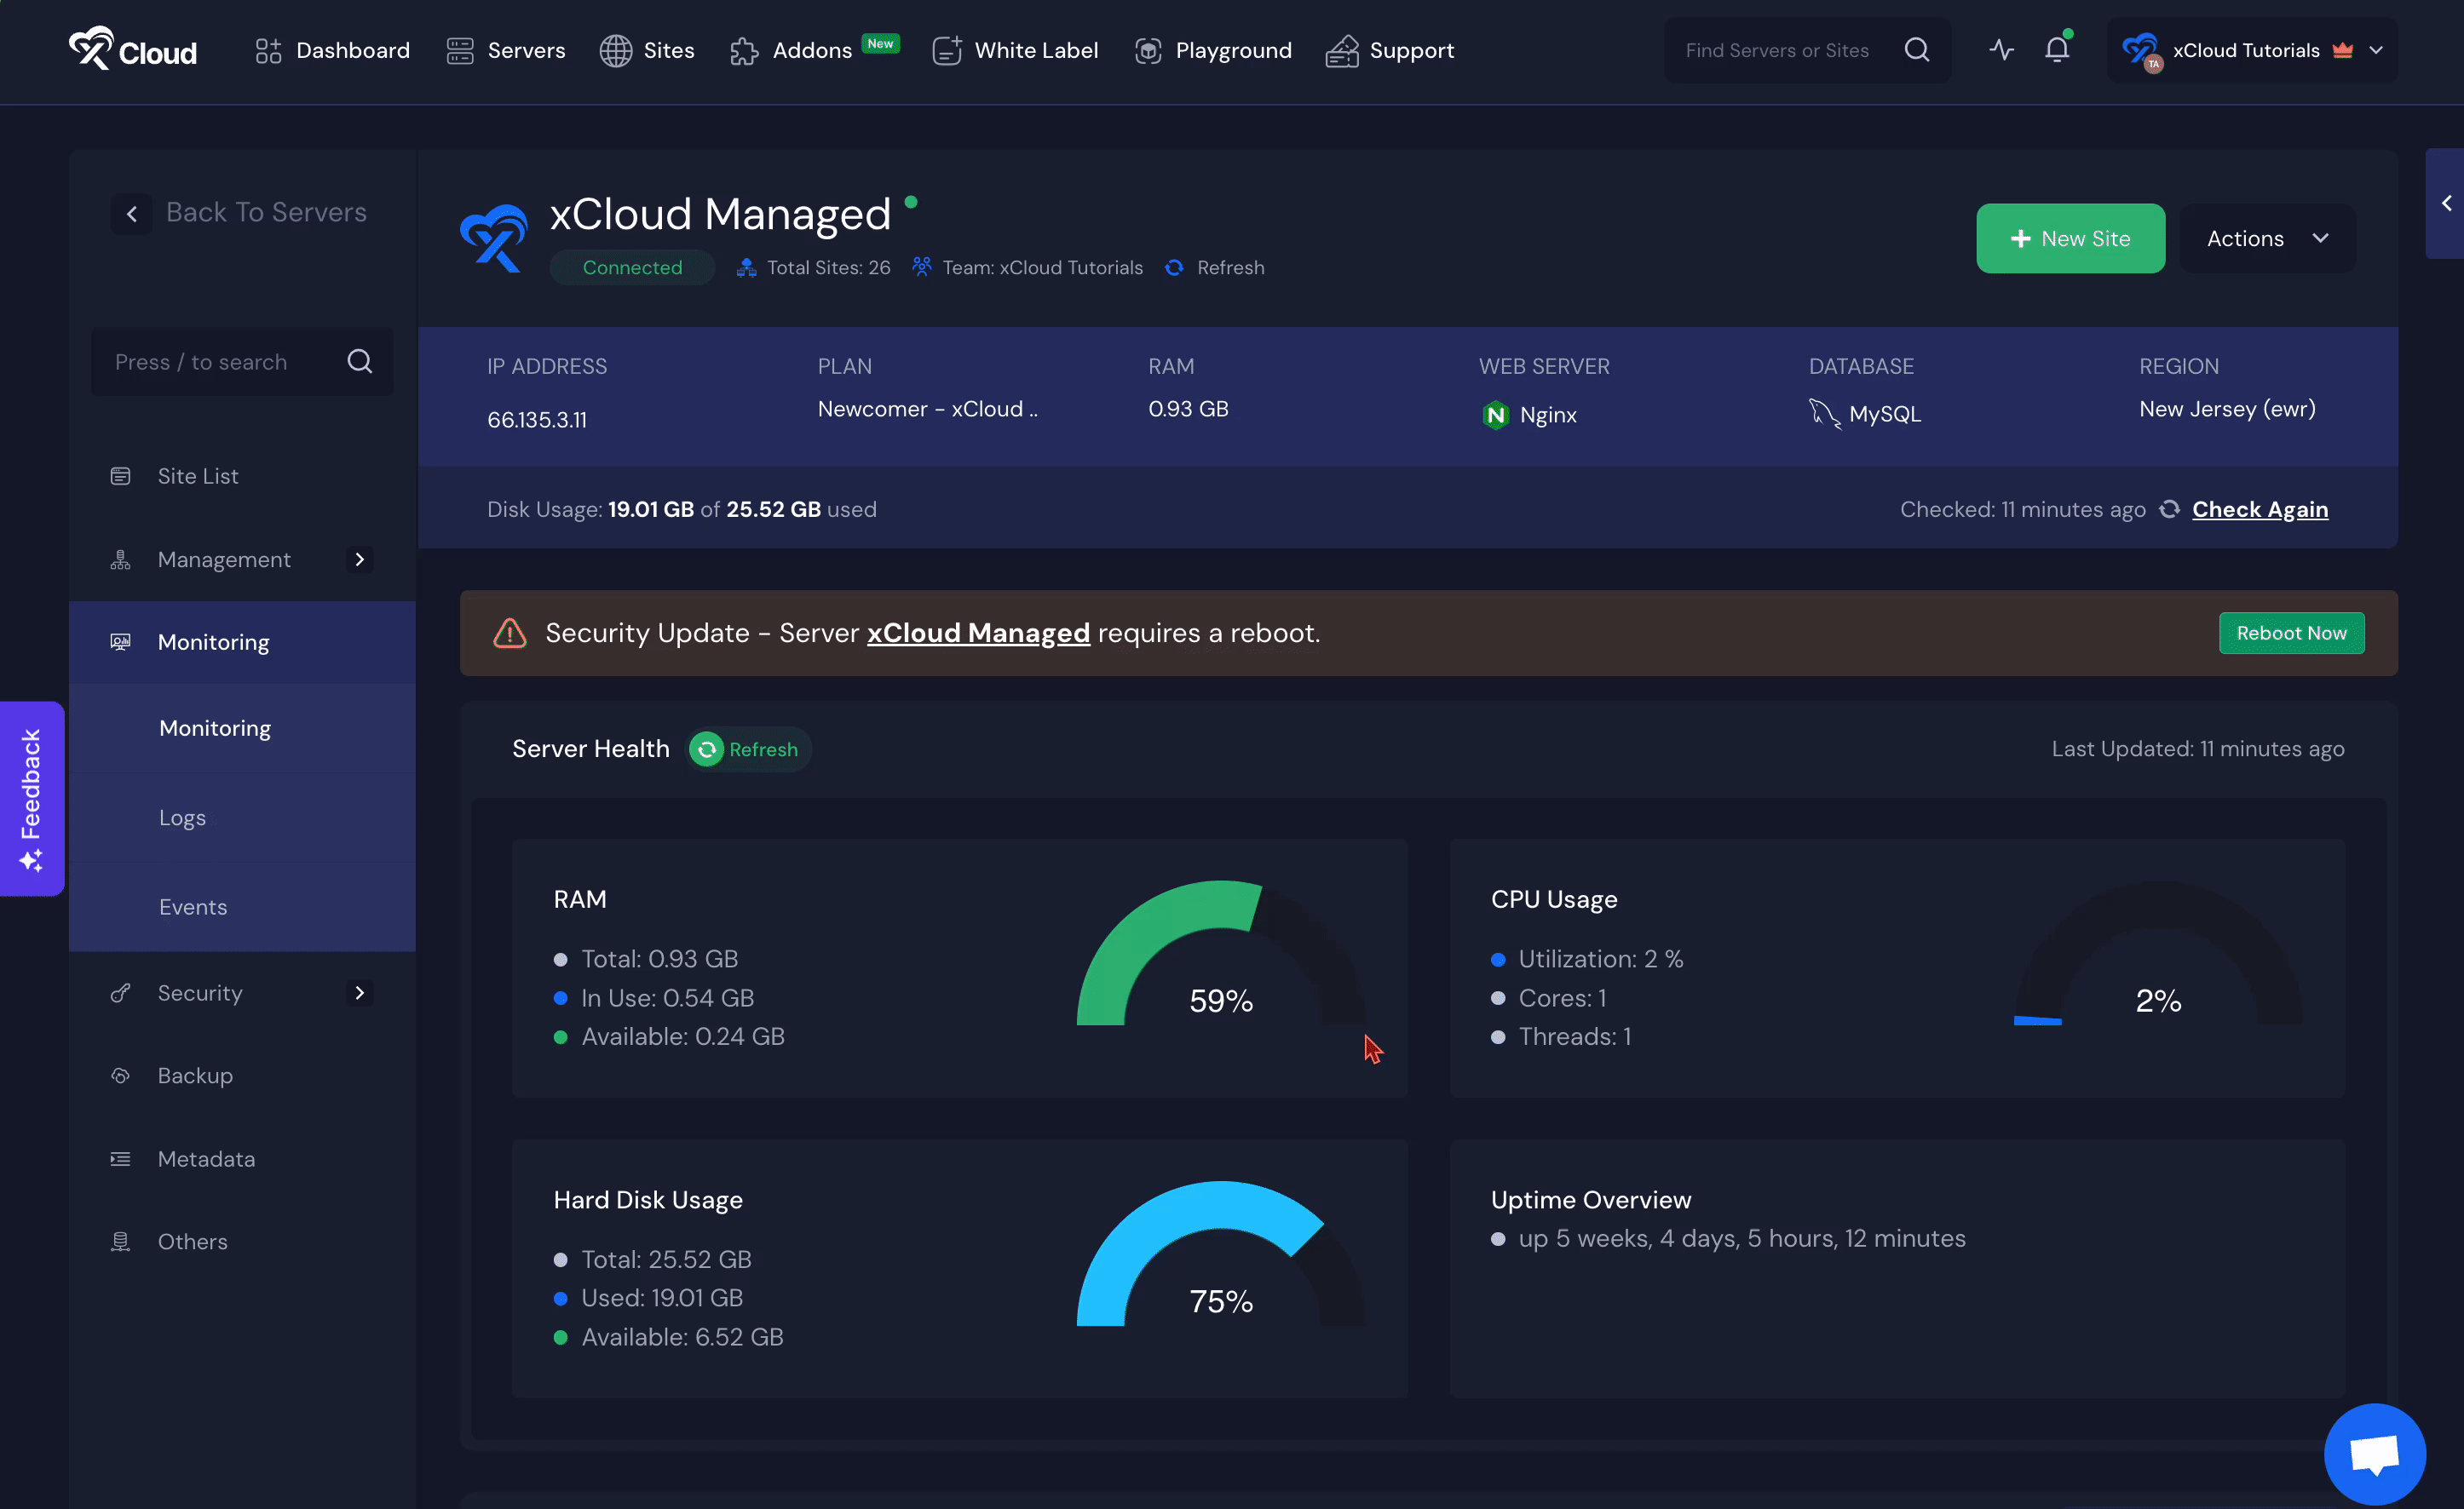Expand the collapsed right side panel
2464x1509 pixels.
click(2445, 204)
